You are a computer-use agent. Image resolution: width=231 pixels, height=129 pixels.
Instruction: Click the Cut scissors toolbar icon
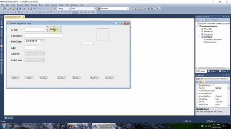click(x=24, y=9)
